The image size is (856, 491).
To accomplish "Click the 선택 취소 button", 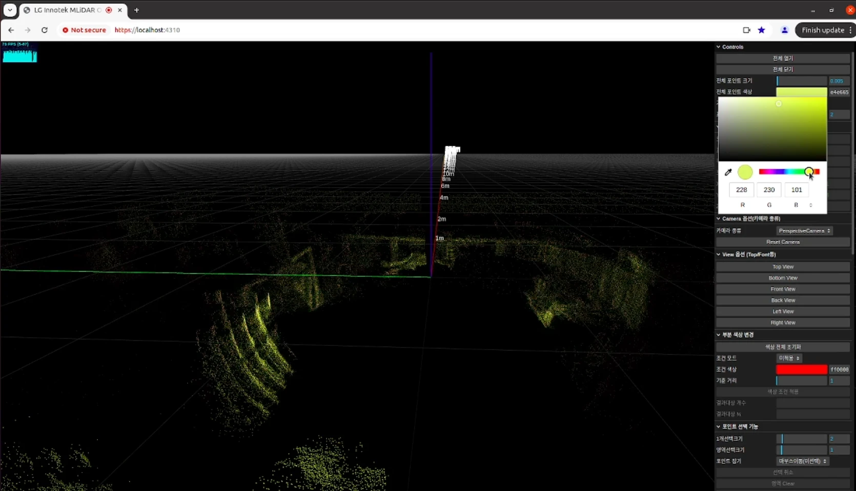I will (783, 473).
